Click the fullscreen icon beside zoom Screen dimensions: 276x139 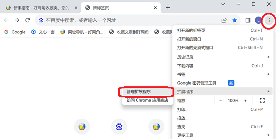[262, 100]
